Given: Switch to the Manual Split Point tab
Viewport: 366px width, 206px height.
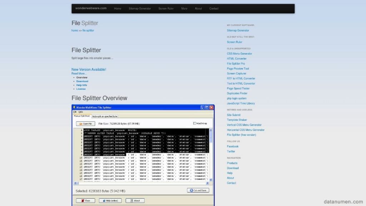Looking at the screenshot, I should [82, 116].
